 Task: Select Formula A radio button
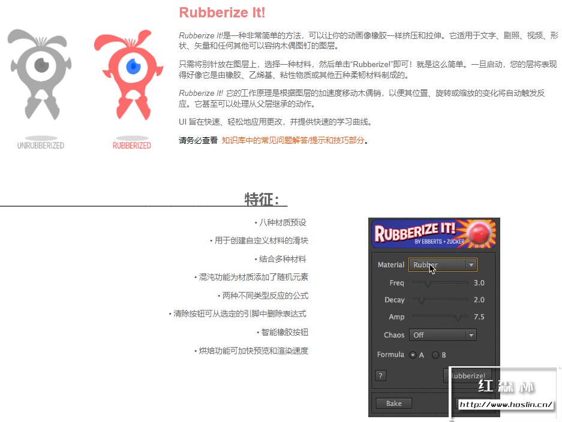tap(413, 355)
